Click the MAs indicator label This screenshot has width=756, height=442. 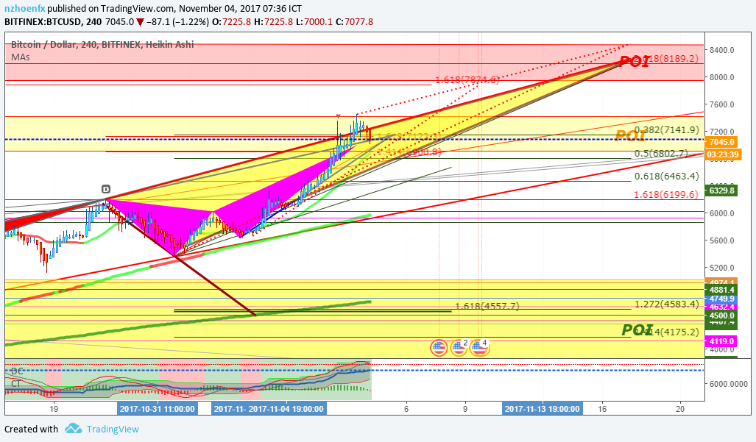pos(21,57)
